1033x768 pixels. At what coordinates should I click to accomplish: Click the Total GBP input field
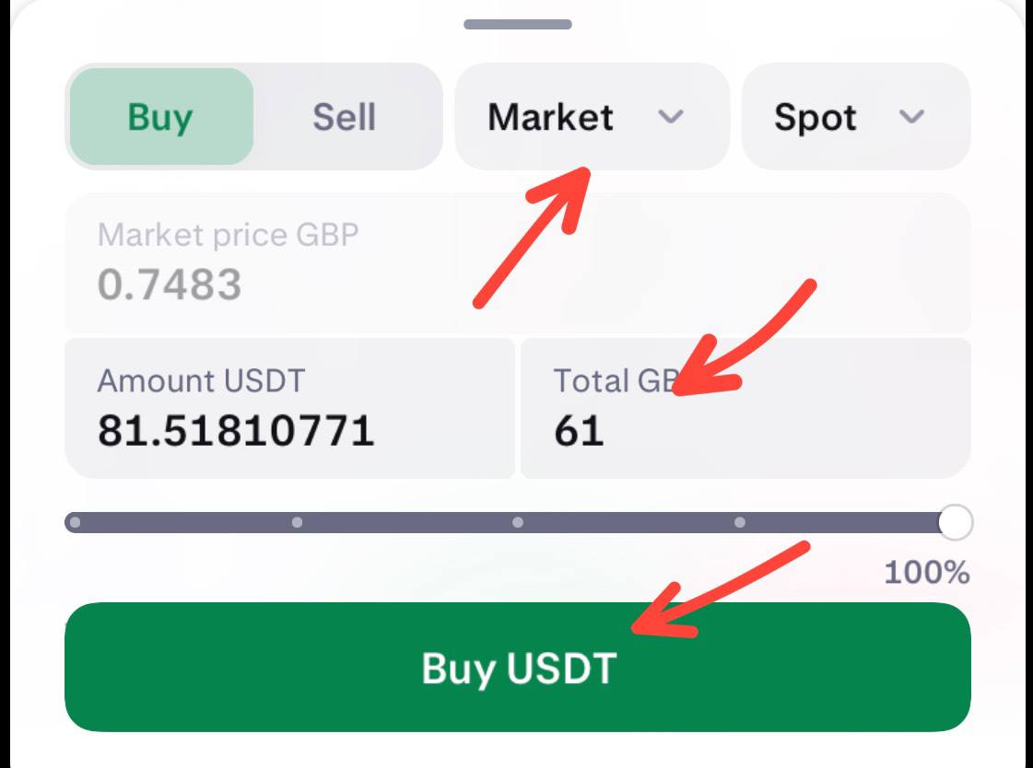point(745,408)
